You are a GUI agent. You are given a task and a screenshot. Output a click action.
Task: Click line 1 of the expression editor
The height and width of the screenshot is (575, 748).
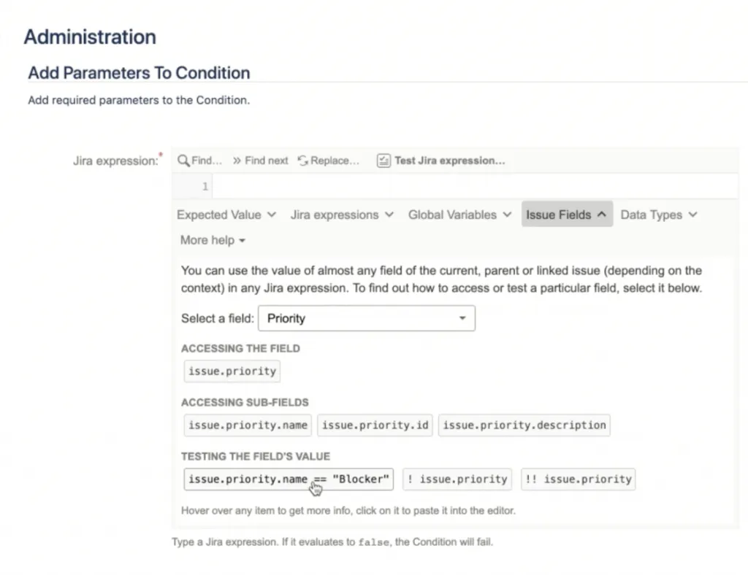475,186
